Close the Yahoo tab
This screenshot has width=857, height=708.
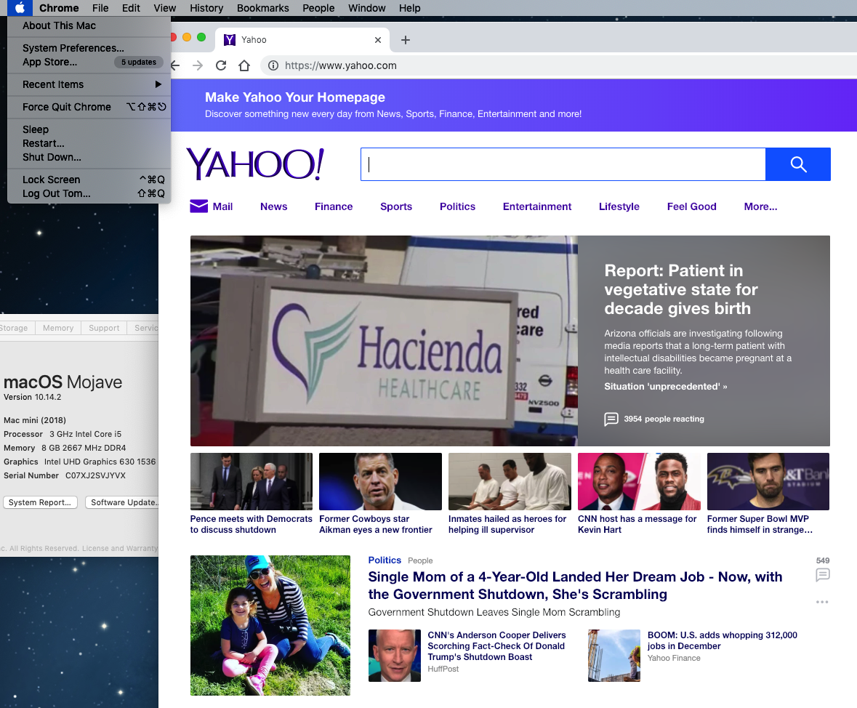pos(378,40)
